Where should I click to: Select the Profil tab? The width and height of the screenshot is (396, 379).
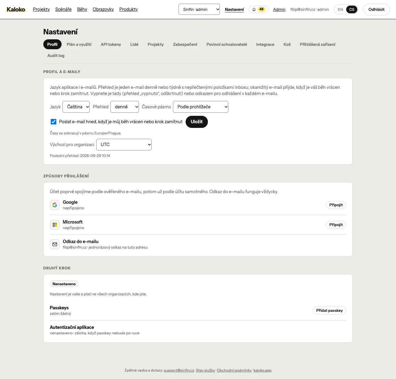52,44
